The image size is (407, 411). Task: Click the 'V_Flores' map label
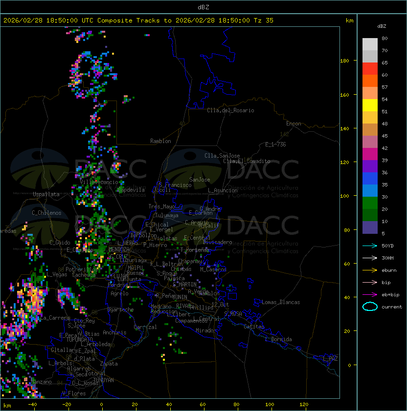point(74,393)
